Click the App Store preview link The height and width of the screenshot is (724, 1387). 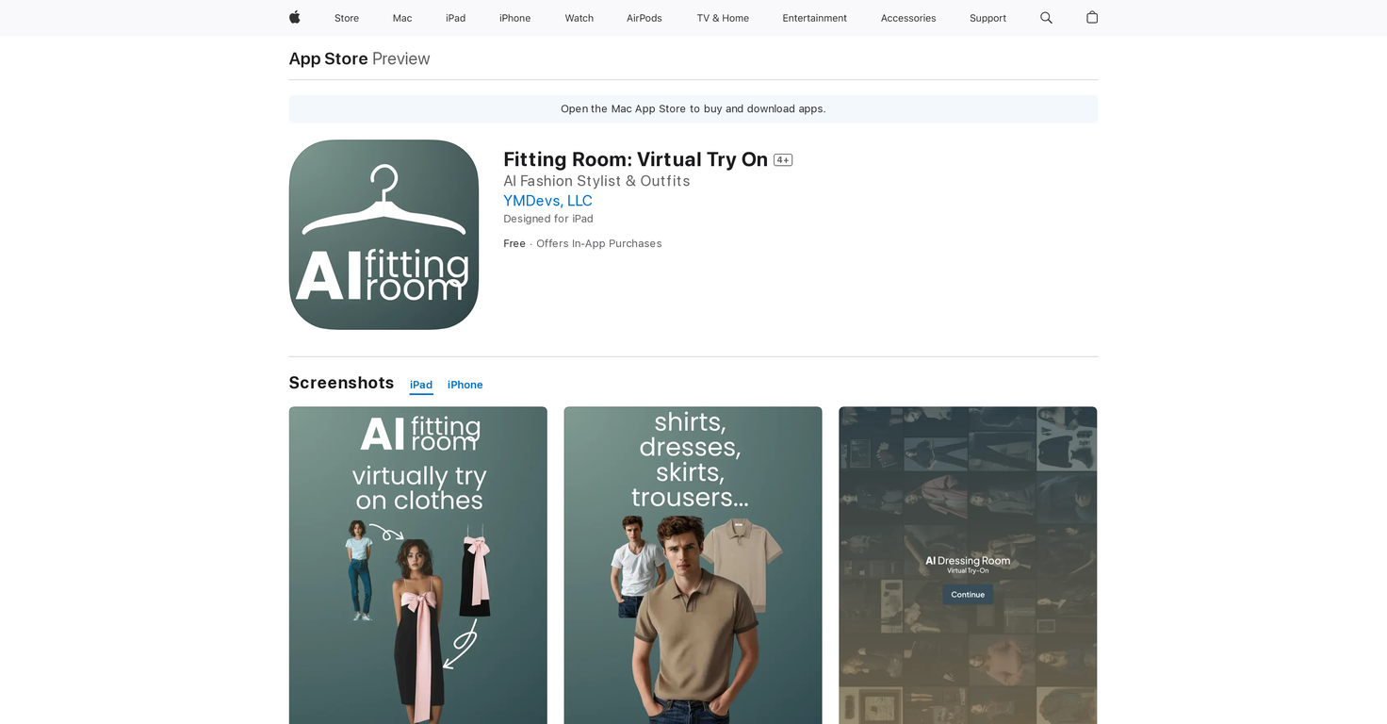tap(328, 58)
